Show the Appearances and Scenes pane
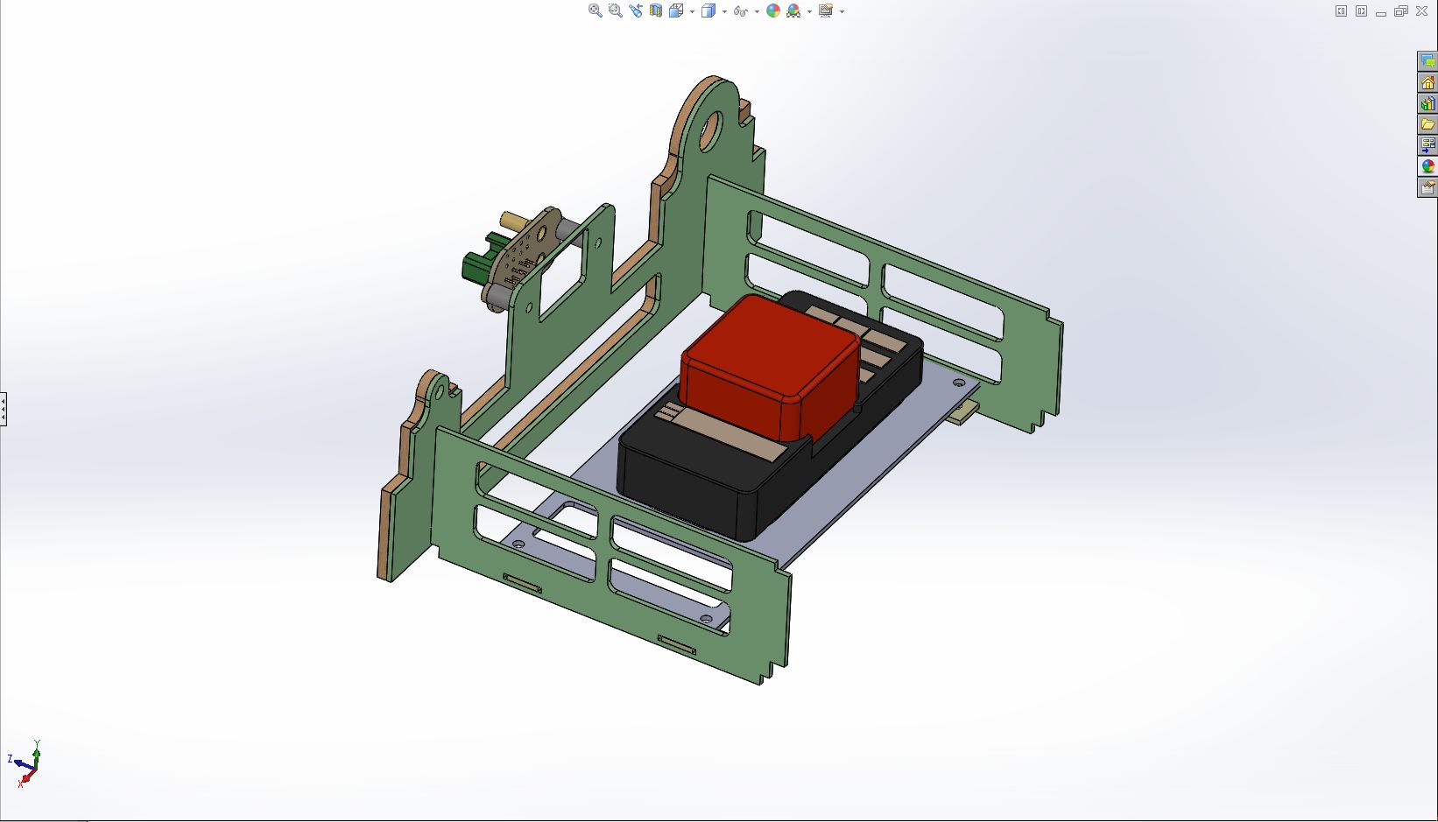The image size is (1438, 822). [x=1427, y=165]
